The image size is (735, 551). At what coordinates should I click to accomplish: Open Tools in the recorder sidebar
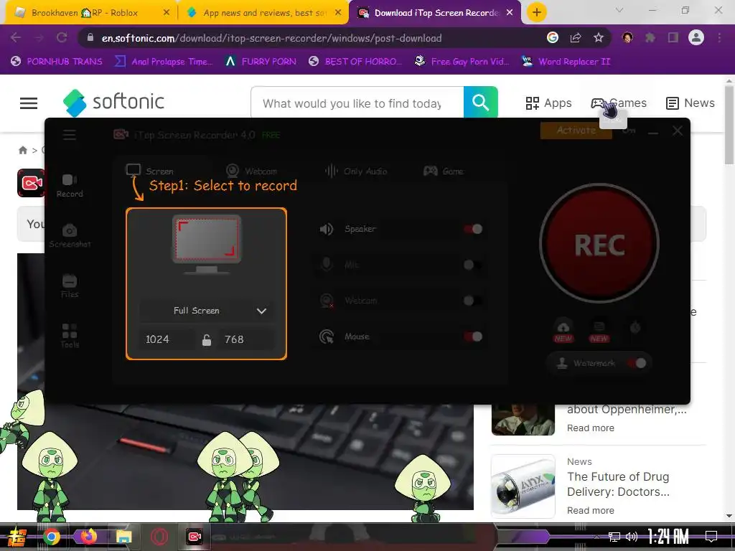70,336
